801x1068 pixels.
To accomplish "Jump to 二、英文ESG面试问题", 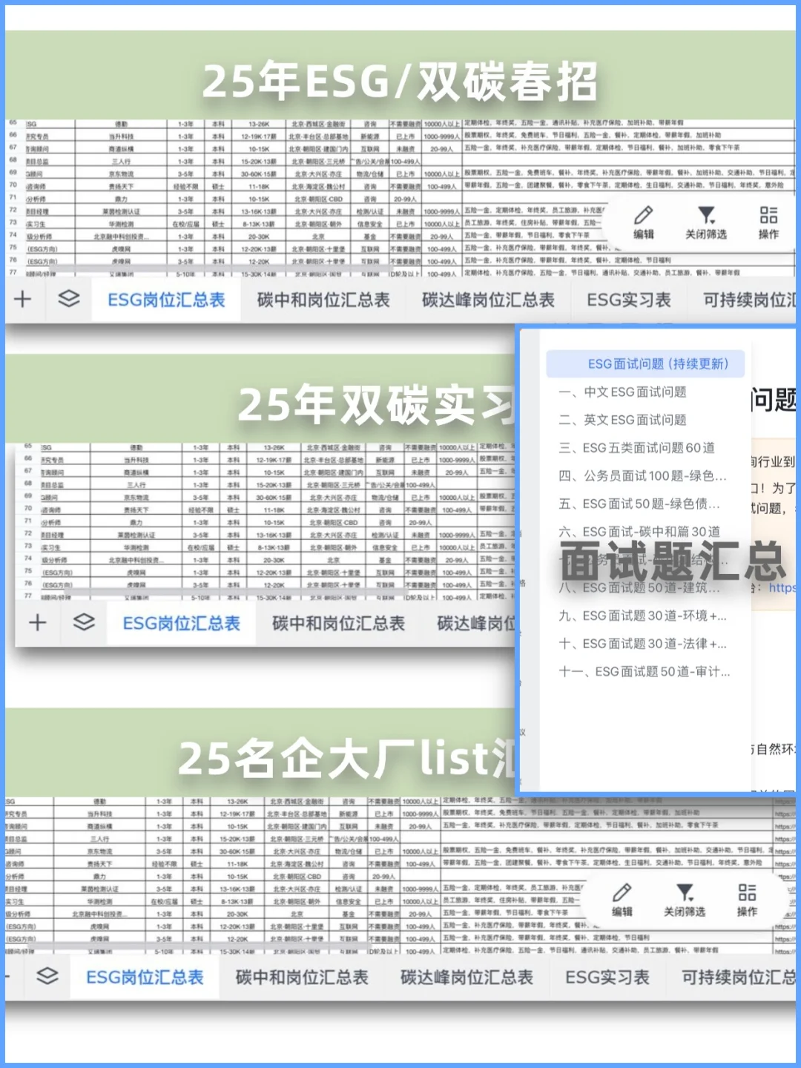I will tap(623, 420).
